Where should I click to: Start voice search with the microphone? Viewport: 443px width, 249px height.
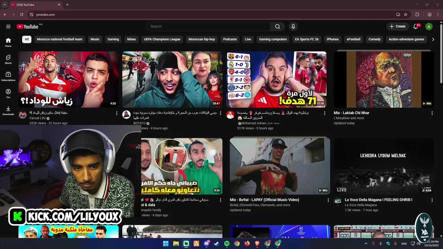293,26
